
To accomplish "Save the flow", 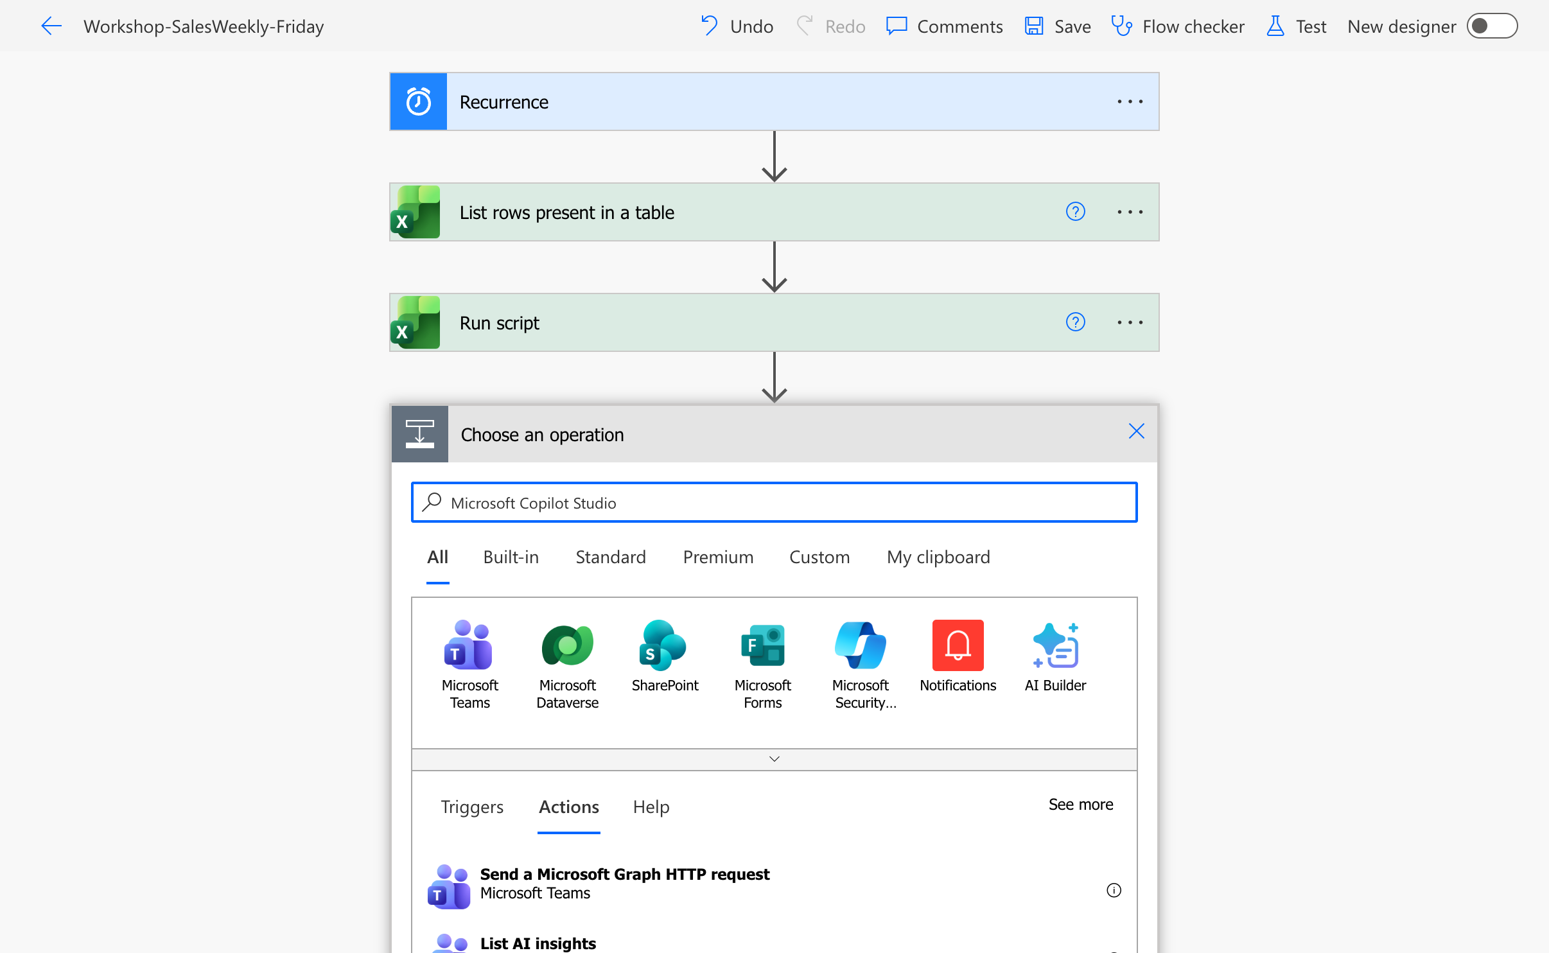I will [1058, 26].
